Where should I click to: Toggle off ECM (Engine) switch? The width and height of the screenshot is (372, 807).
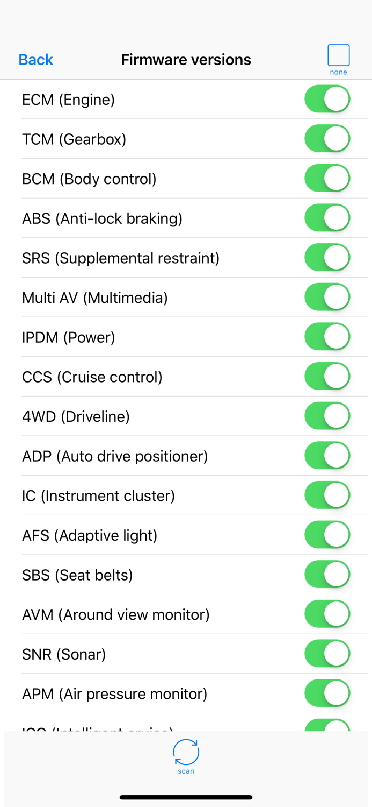click(x=327, y=99)
